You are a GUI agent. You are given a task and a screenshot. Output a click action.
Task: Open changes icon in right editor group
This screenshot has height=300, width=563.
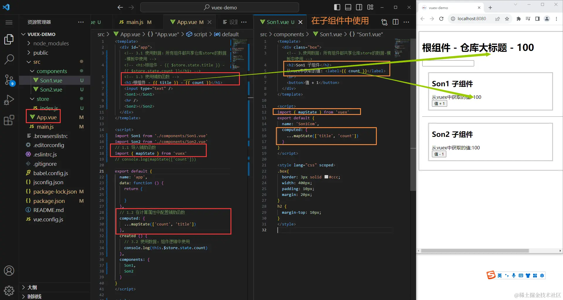[384, 22]
